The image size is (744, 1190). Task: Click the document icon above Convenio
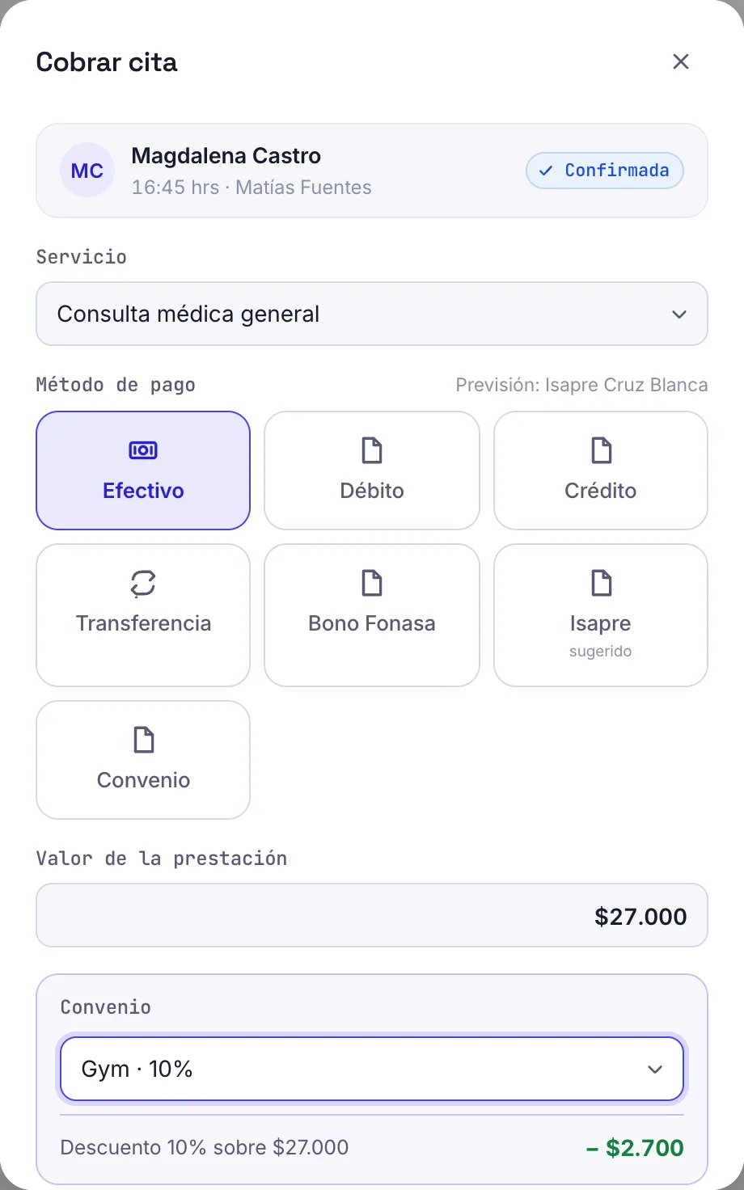pyautogui.click(x=143, y=740)
